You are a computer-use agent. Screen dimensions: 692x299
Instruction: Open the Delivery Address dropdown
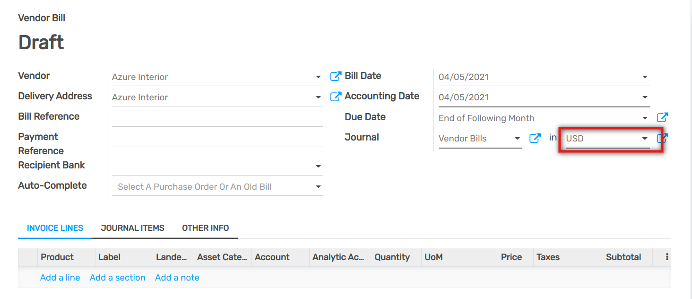(x=319, y=97)
